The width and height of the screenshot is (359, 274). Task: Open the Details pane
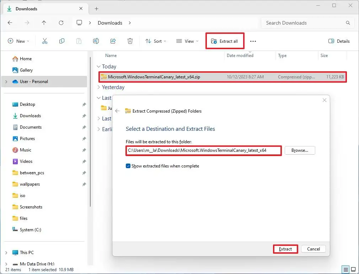pos(338,41)
